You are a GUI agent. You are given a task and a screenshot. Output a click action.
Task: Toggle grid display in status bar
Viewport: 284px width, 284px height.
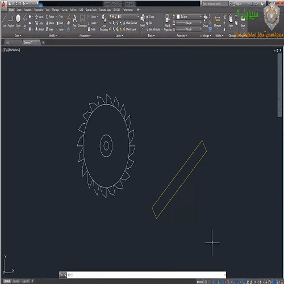pyautogui.click(x=206, y=282)
